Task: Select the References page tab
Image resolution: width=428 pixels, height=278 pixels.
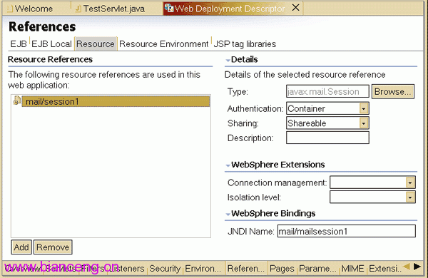Action: 246,269
